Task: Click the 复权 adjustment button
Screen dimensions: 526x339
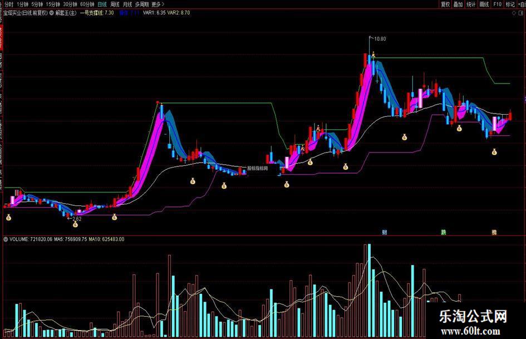Action: (x=445, y=4)
